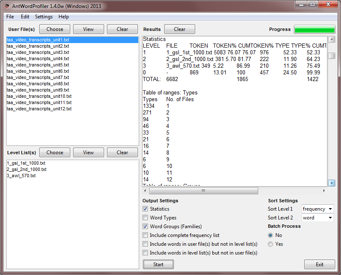Select taa_video_transcripts_unit11.txt

72,102
